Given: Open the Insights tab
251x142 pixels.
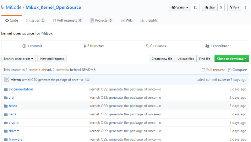Looking at the screenshot, I should [x=149, y=21].
